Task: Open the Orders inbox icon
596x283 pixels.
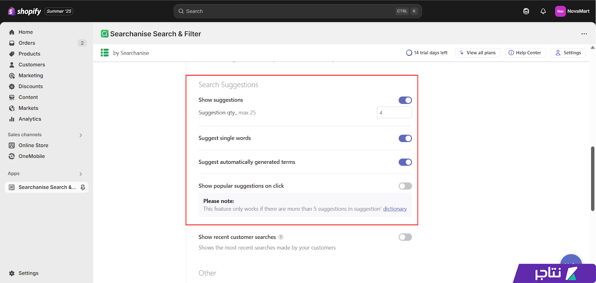Action: 12,43
